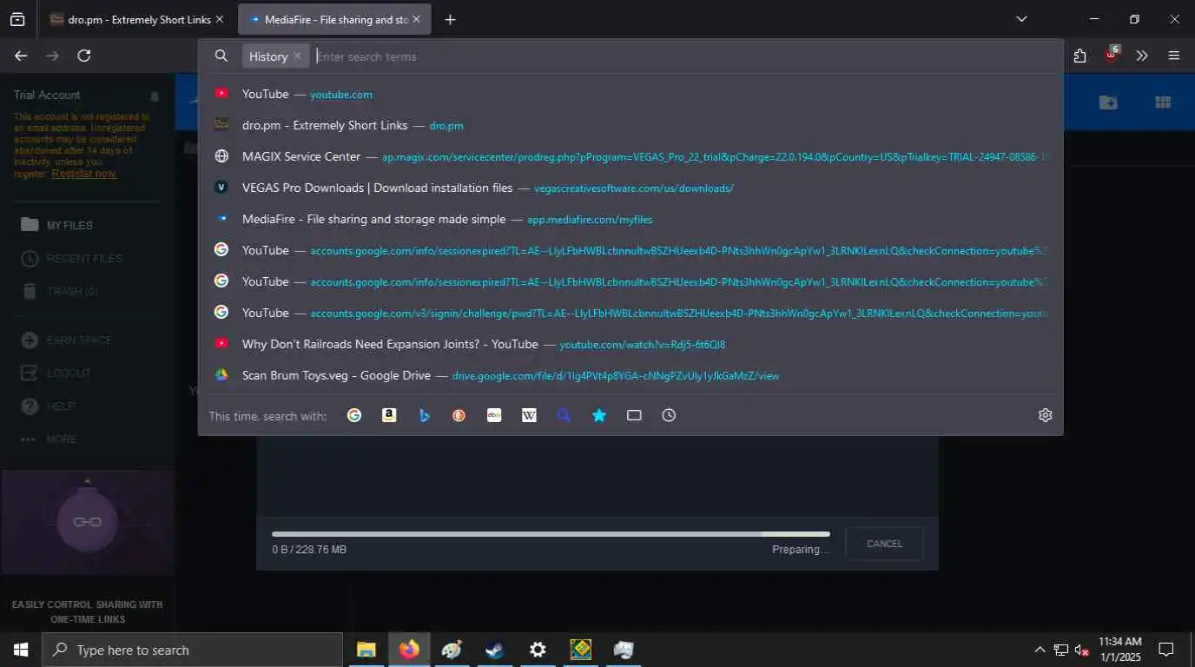Search with Google from the one-off search row
Image resolution: width=1195 pixels, height=667 pixels.
pos(354,415)
